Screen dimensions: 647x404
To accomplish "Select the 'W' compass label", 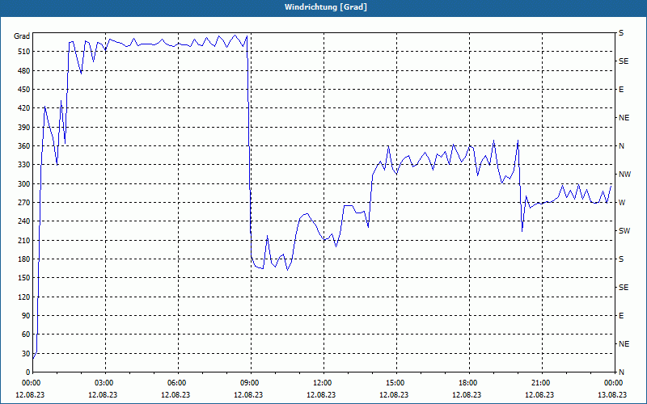I will [622, 203].
